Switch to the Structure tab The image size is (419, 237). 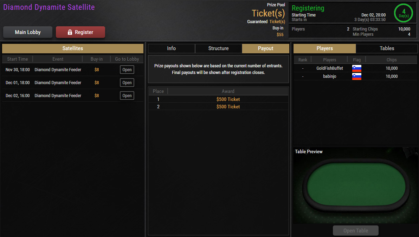click(x=219, y=48)
